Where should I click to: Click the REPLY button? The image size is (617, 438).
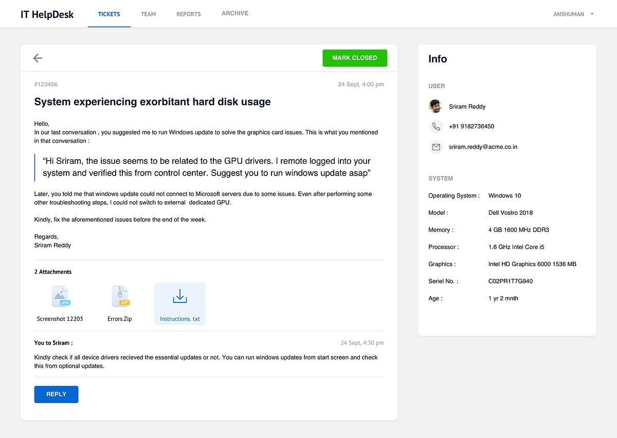(x=56, y=394)
